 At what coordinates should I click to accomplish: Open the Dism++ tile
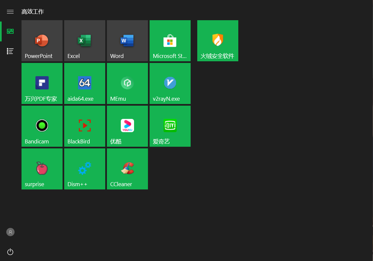(85, 169)
